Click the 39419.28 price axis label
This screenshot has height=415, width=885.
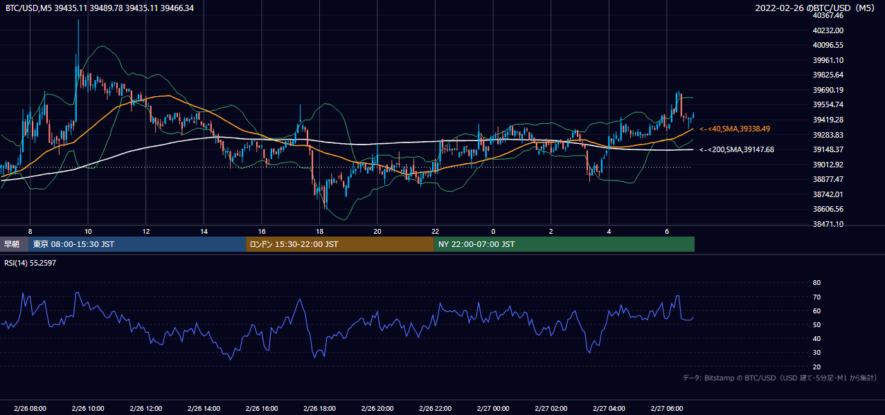tap(828, 120)
